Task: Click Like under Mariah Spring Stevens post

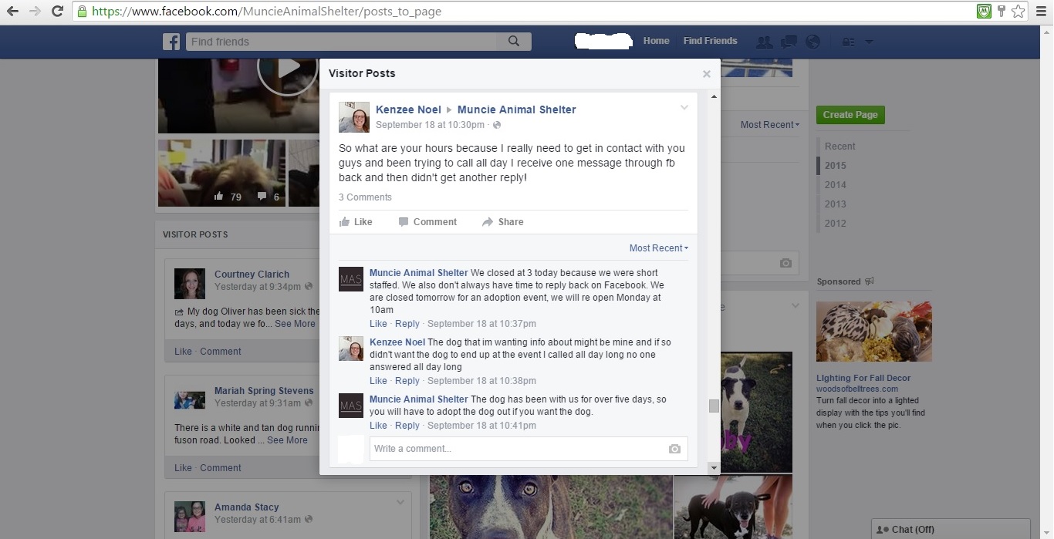Action: [183, 468]
